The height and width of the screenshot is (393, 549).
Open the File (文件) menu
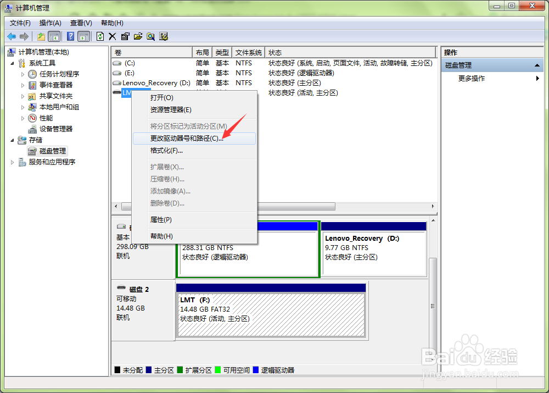click(x=20, y=23)
